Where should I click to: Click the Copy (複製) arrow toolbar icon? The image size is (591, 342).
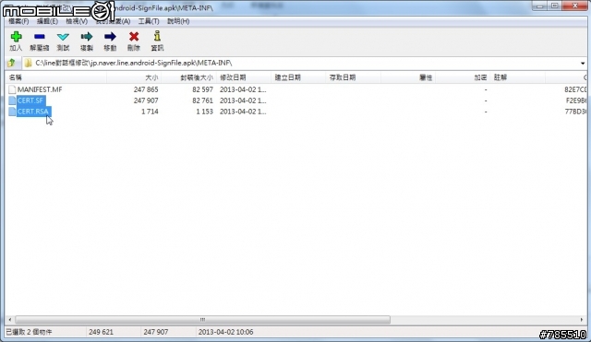pos(87,37)
